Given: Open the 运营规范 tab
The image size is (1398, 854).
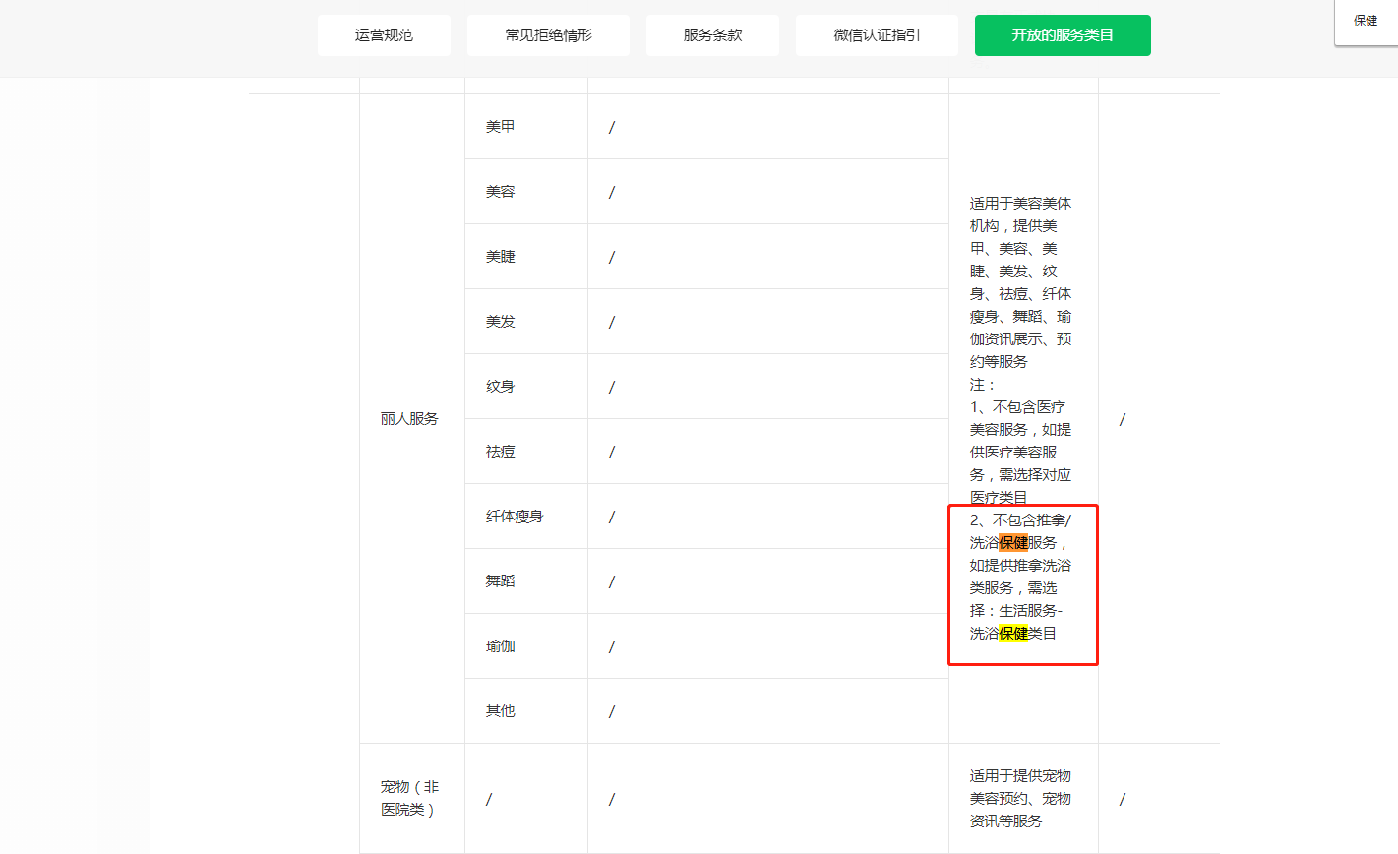Looking at the screenshot, I should click(x=384, y=35).
